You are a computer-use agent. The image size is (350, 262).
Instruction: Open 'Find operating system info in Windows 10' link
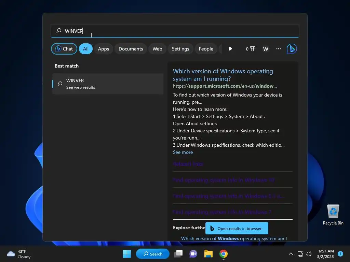coord(224,180)
